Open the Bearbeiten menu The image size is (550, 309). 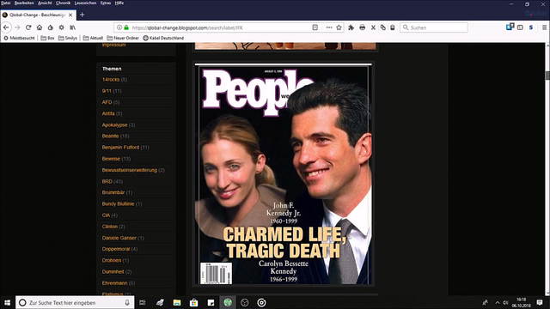coord(24,3)
